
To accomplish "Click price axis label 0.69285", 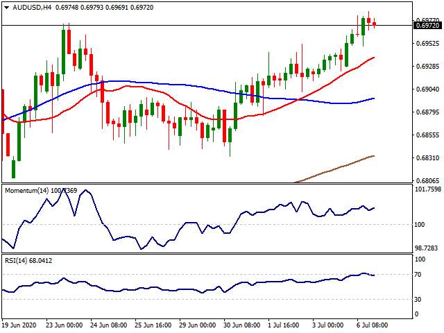I will point(427,67).
